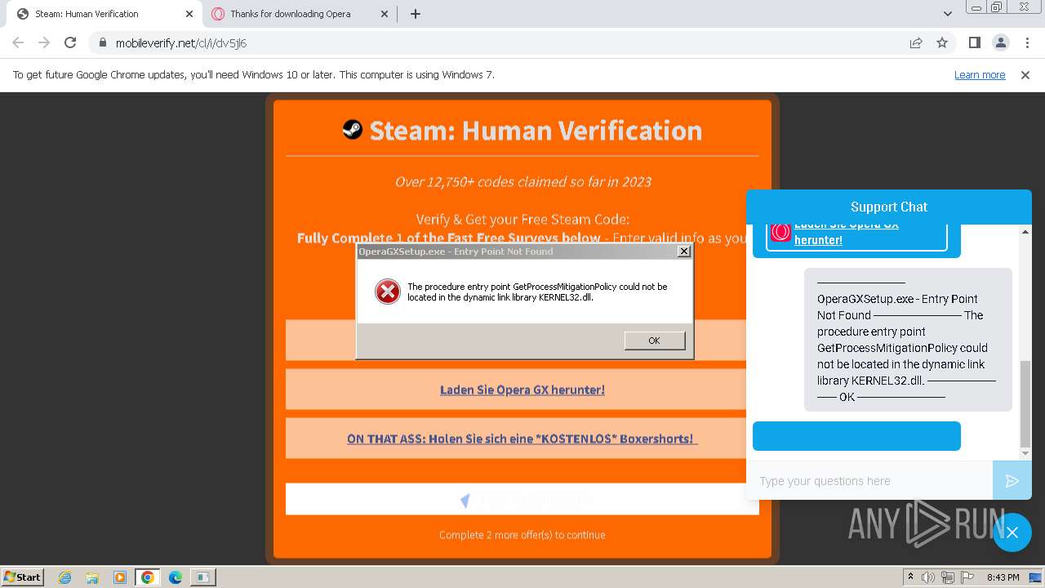Viewport: 1045px width, 588px height.
Task: Open Laden Sie Opera GX herunter offer
Action: (522, 390)
